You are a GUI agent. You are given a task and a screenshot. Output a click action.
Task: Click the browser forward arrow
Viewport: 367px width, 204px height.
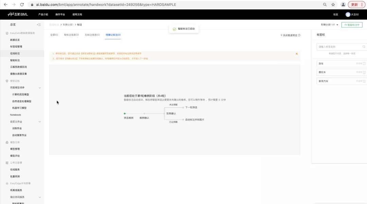[14, 4]
